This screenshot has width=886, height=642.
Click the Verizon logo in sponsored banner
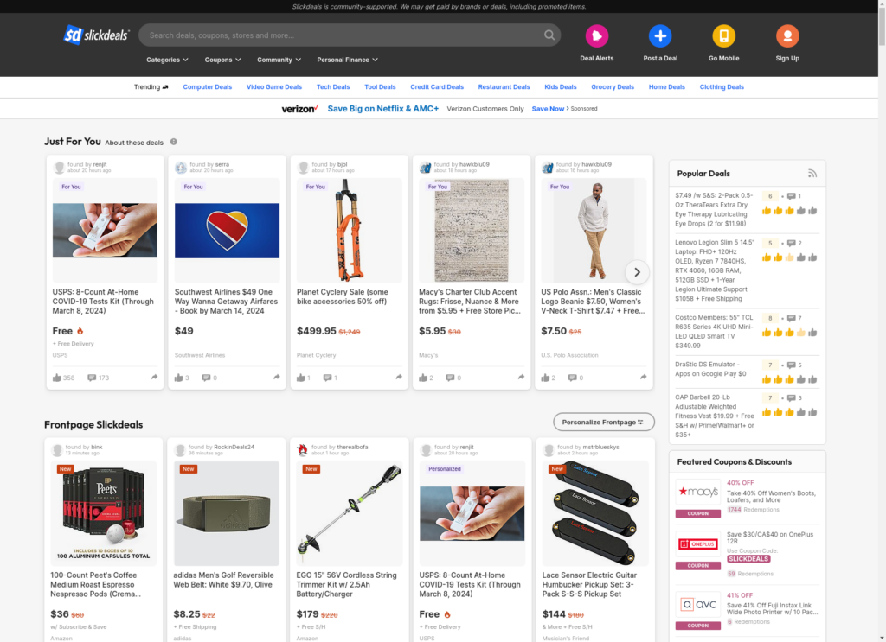[300, 108]
